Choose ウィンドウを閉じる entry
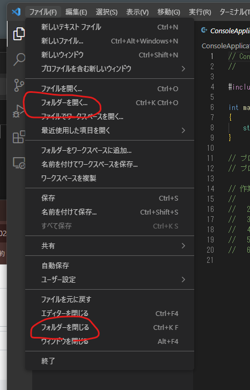 click(x=109, y=342)
